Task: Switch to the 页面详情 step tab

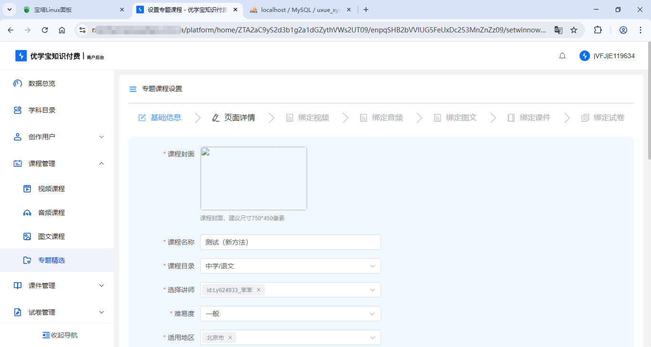Action: [x=239, y=117]
